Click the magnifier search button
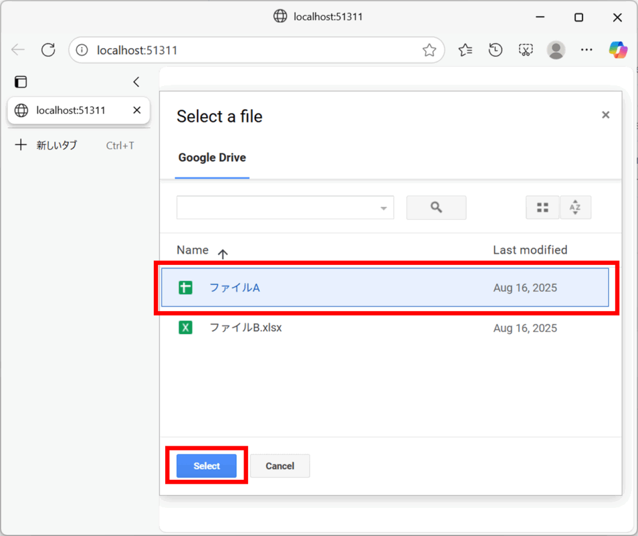 tap(436, 208)
